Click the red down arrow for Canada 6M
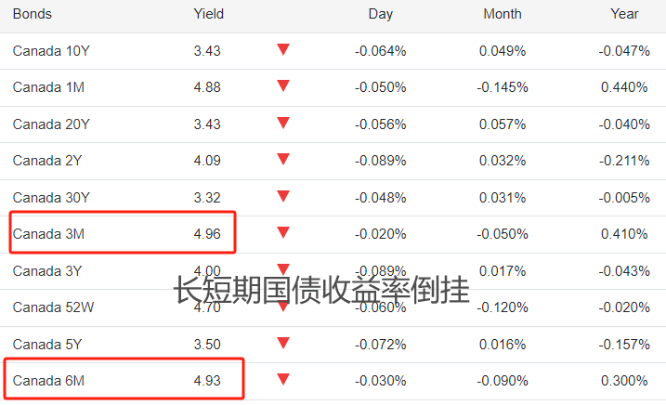Viewport: 666px width, 405px height. pos(283,380)
